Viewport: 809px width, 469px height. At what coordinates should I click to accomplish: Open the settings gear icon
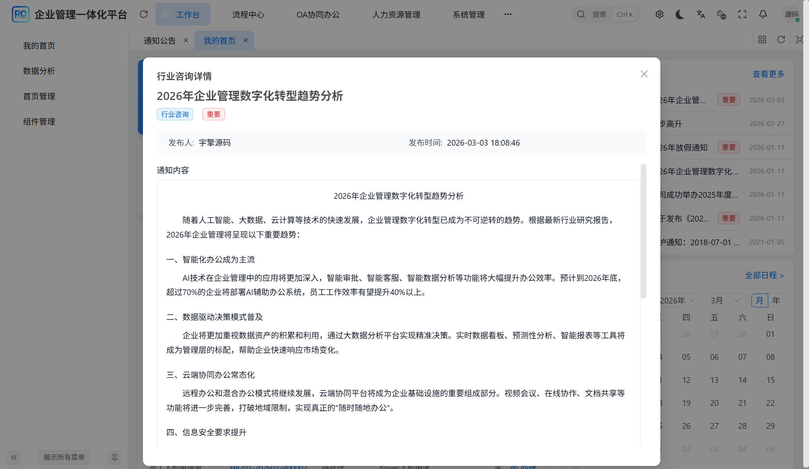click(660, 14)
